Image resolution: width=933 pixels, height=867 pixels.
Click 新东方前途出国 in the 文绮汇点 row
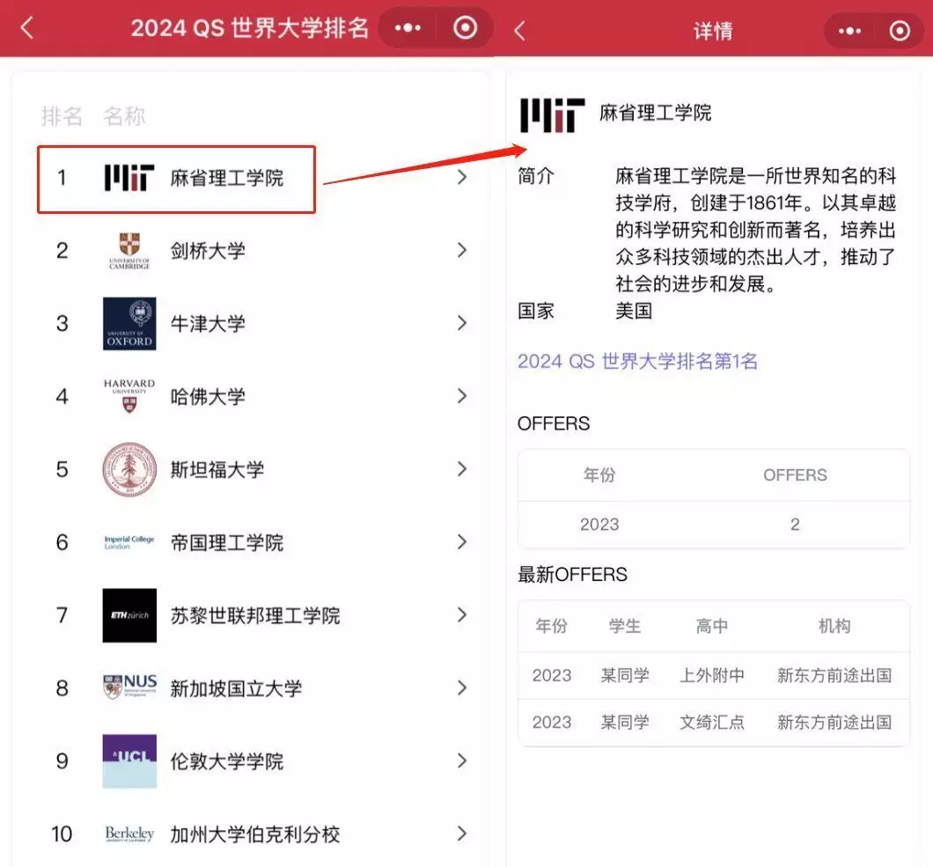coord(834,722)
